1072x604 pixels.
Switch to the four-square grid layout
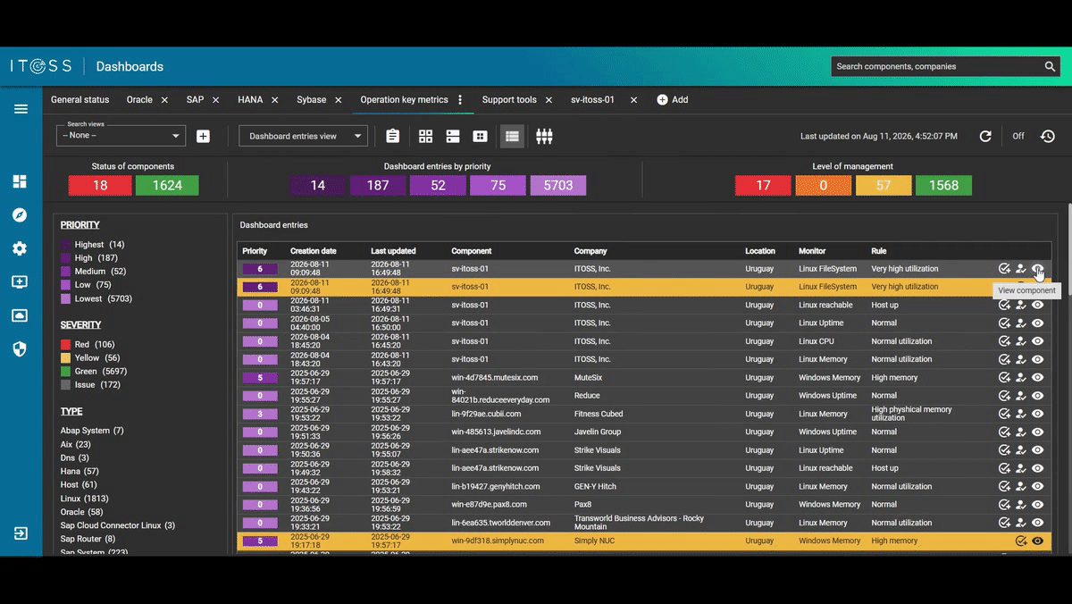pyautogui.click(x=425, y=136)
